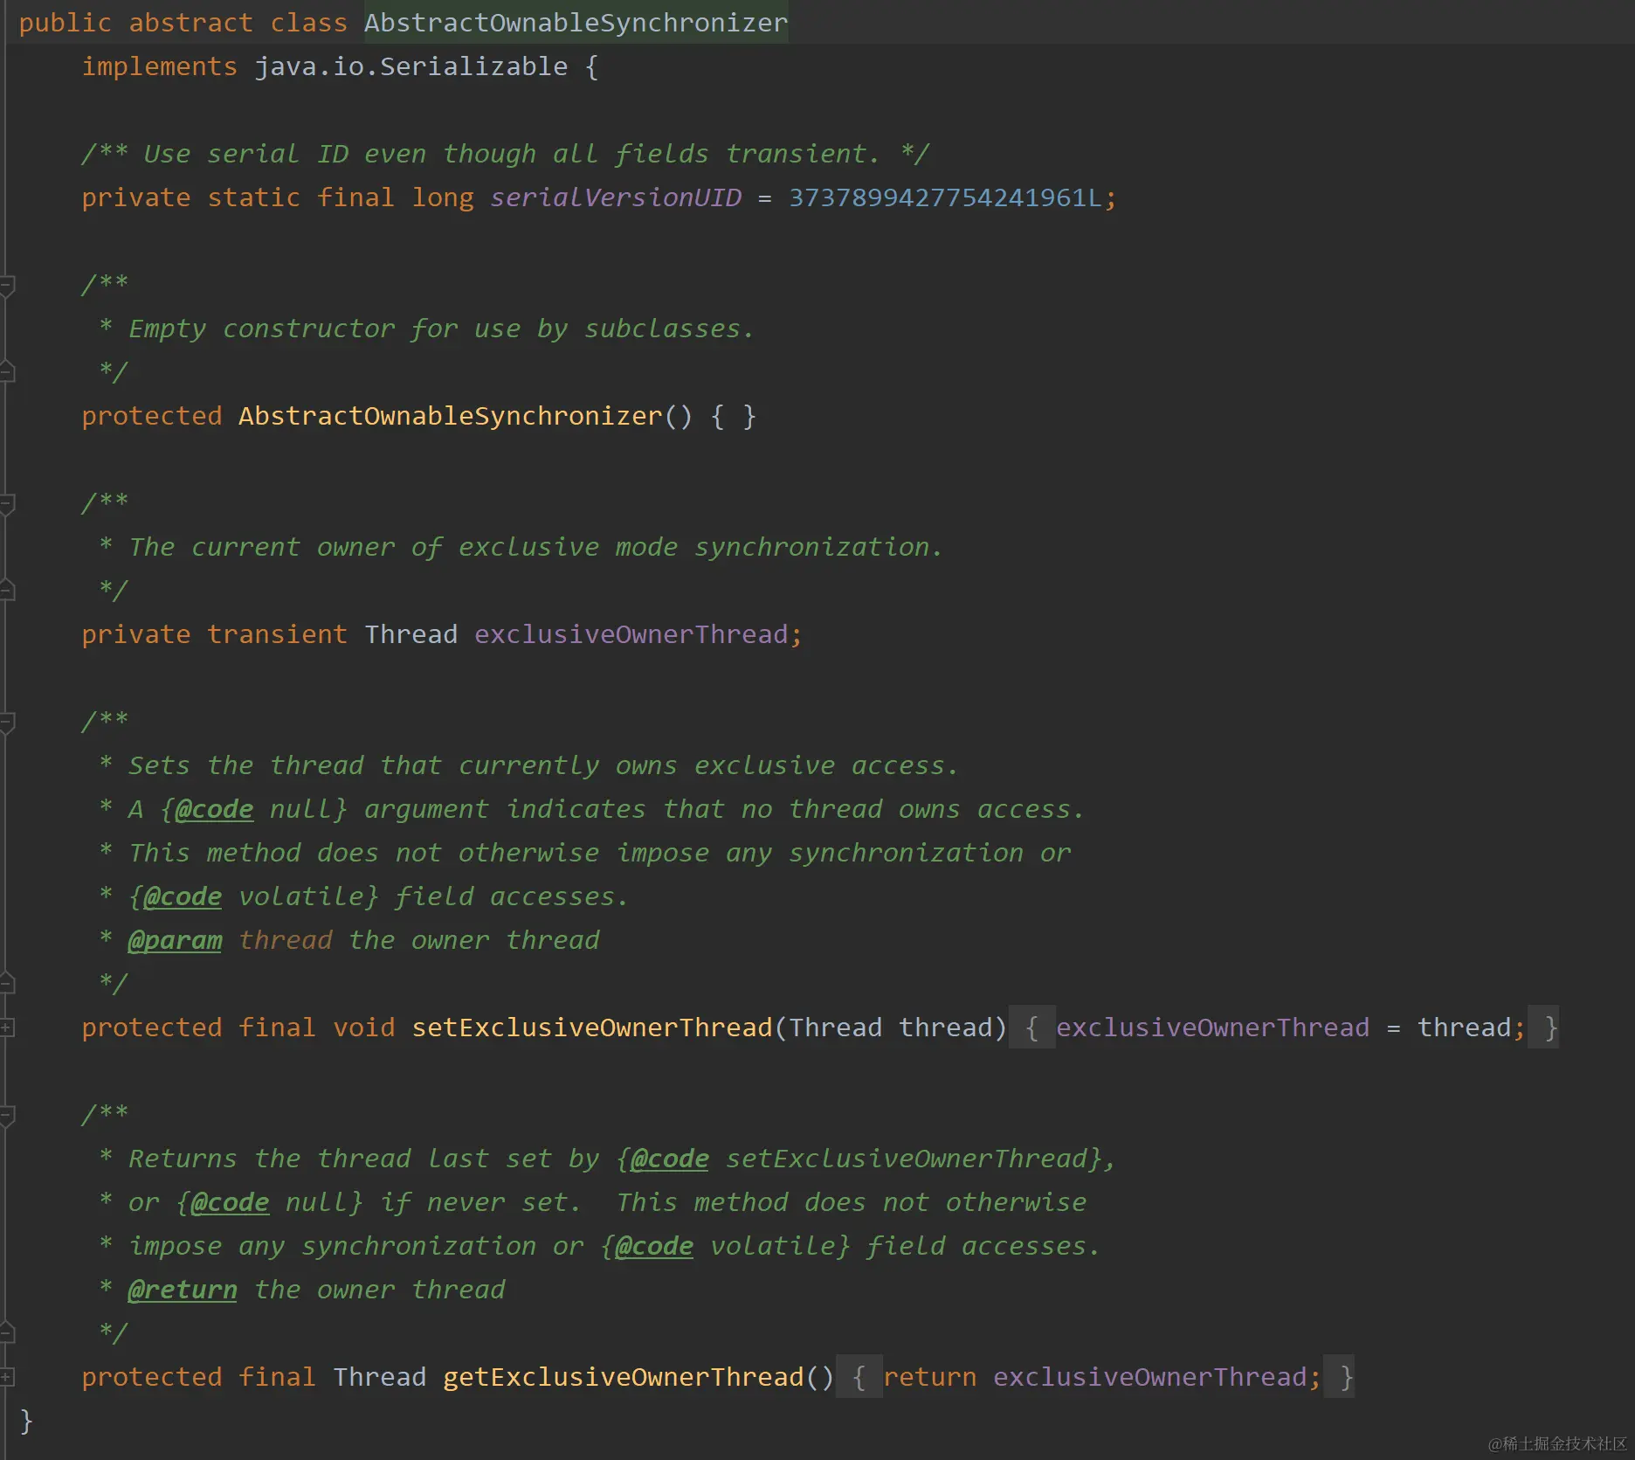Expand the folded getExclusiveOwnerThread method body
This screenshot has width=1635, height=1460.
click(x=7, y=1377)
